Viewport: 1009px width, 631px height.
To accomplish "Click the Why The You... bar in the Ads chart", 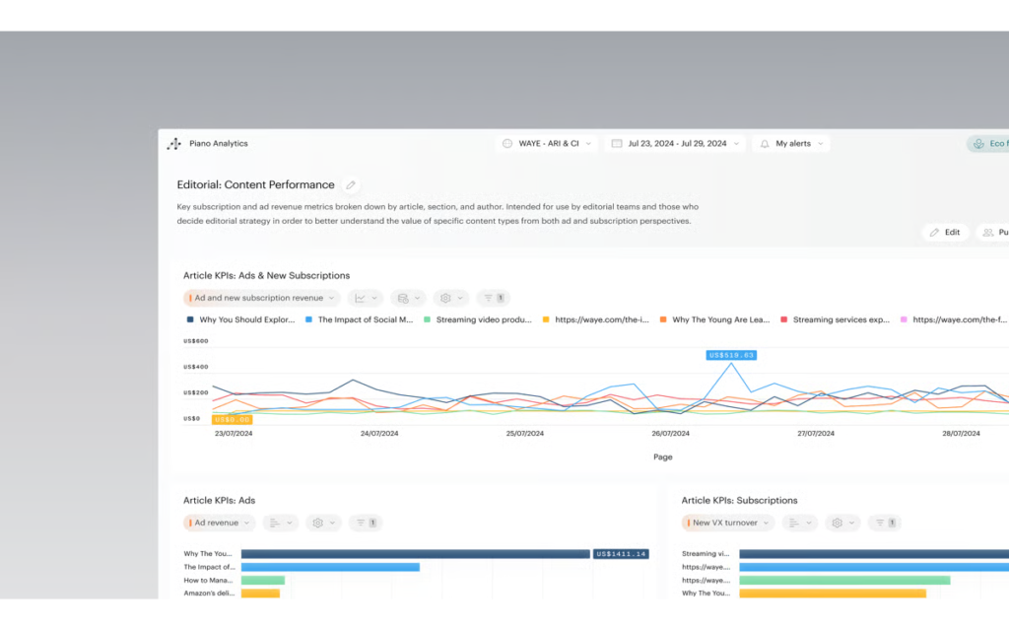I will (416, 554).
